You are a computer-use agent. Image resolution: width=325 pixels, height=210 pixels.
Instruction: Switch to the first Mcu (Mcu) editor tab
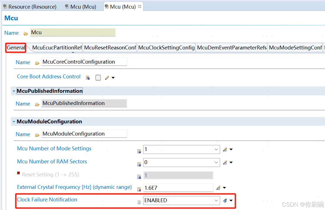pyautogui.click(x=81, y=7)
